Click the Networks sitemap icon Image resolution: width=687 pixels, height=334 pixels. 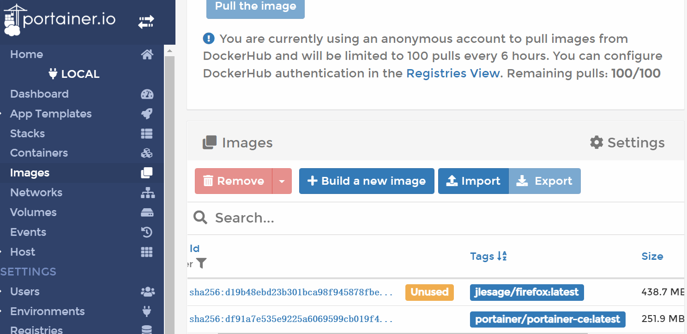[x=148, y=193]
